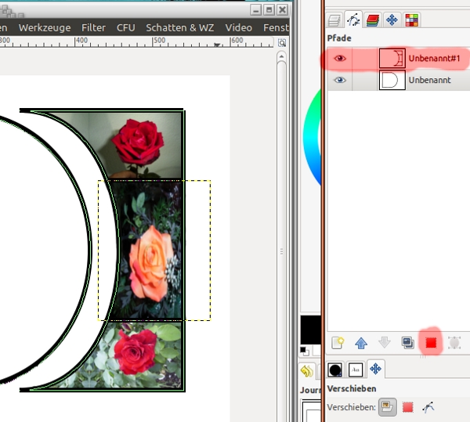Screen dimensions: 470x422
Task: Switch to the Paths tab icon
Action: [353, 20]
